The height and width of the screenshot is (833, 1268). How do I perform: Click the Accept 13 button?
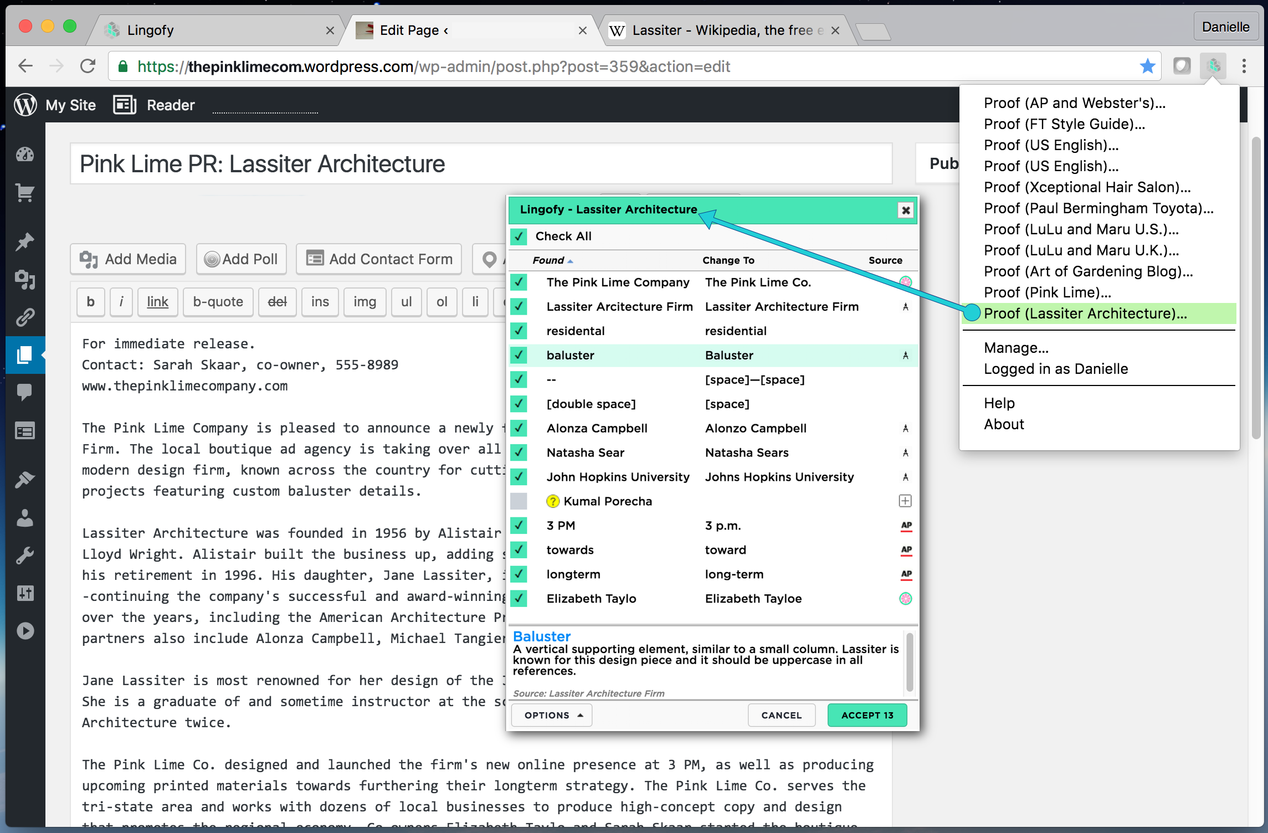[867, 715]
